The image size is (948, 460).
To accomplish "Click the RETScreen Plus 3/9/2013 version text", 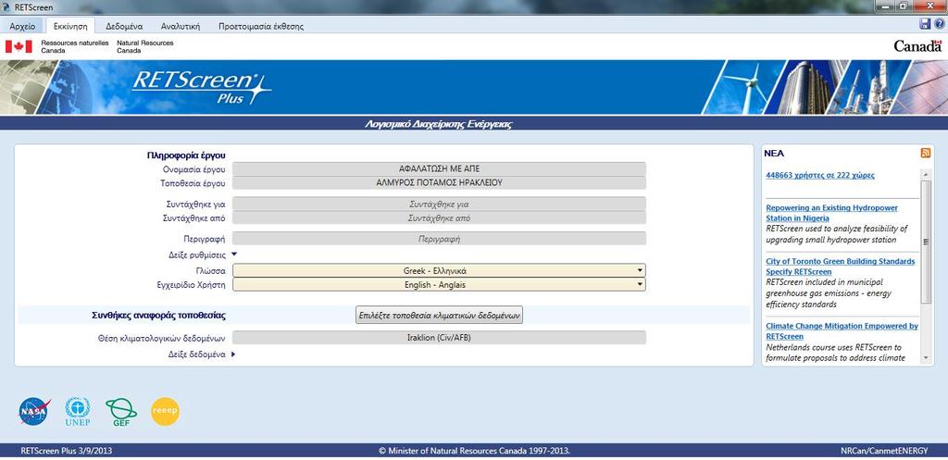I will [66, 451].
